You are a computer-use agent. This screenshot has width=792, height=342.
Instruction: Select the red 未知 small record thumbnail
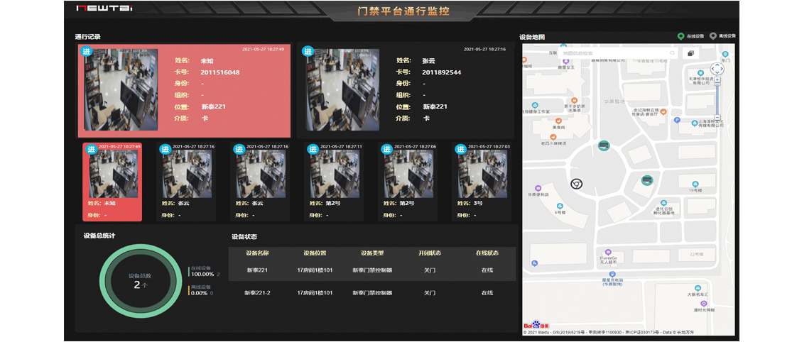tap(112, 182)
